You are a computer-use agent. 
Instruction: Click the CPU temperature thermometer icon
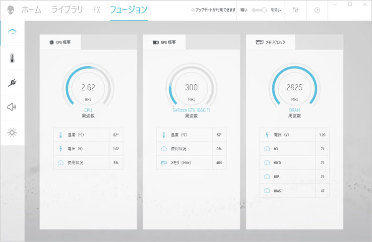(61, 135)
